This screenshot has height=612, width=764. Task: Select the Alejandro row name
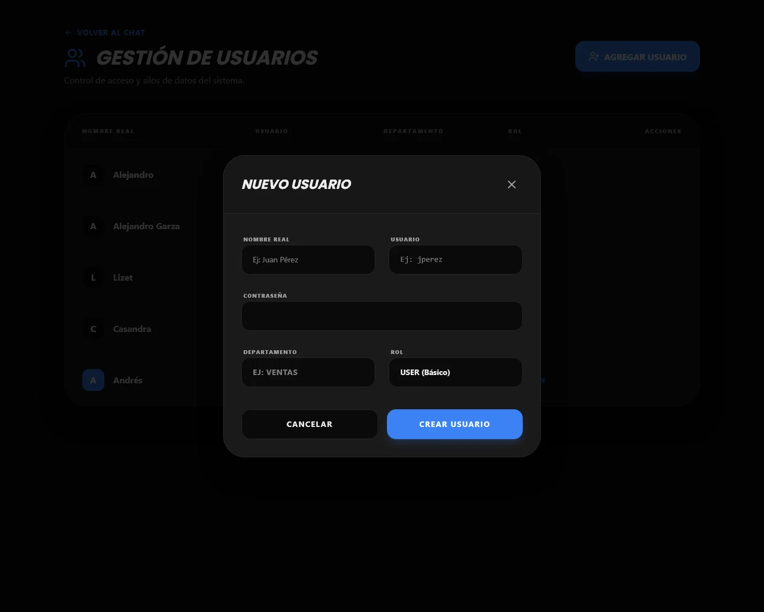tap(133, 175)
